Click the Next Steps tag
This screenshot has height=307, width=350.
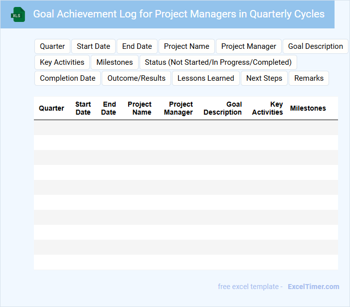[264, 78]
